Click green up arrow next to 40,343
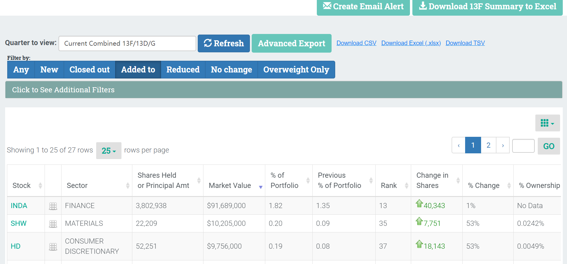 click(419, 204)
